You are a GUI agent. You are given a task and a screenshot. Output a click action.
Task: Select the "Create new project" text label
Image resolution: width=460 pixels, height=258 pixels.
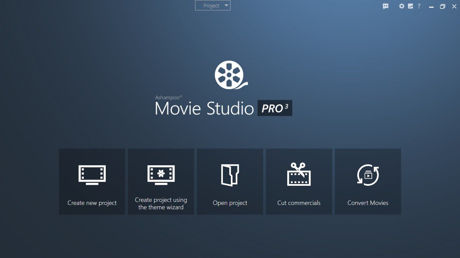[92, 203]
